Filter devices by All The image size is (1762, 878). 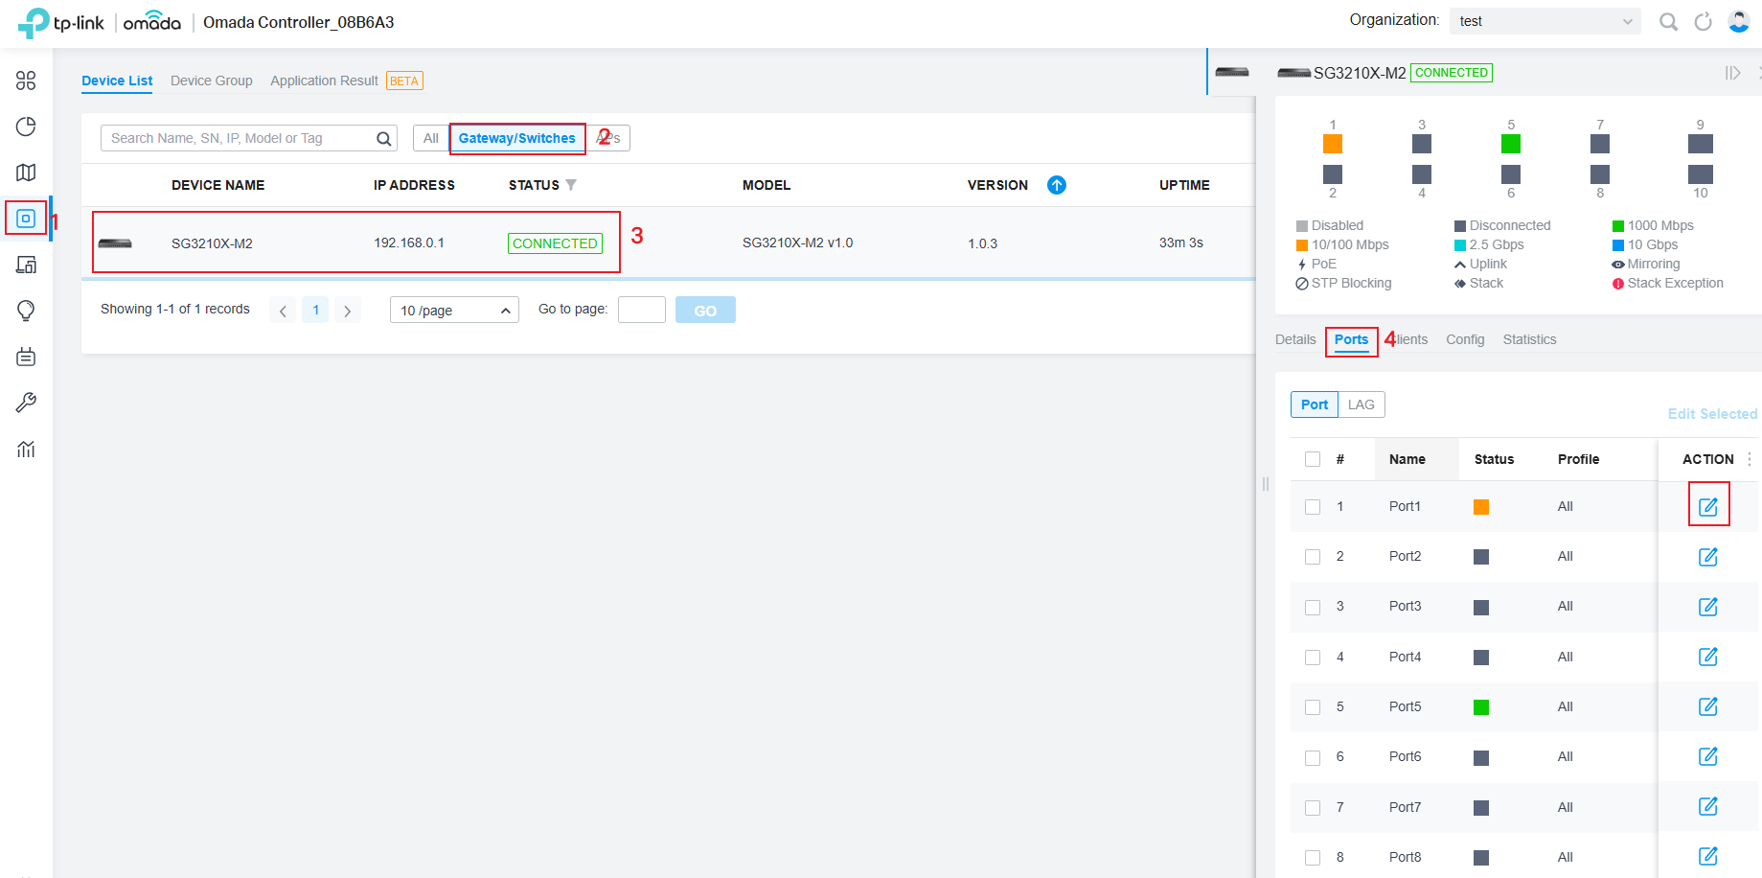(x=431, y=138)
